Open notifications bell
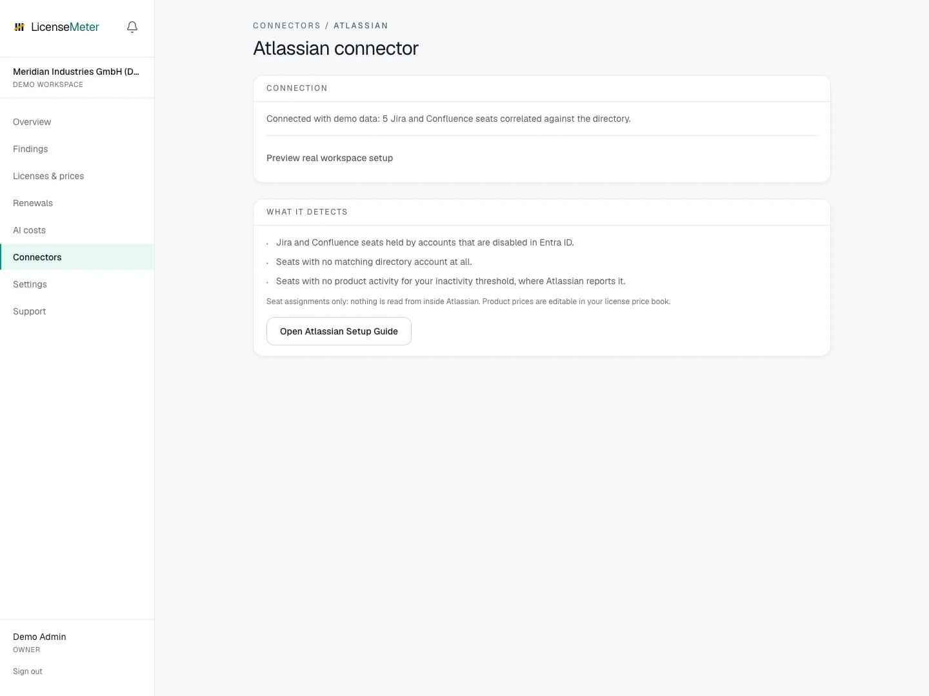This screenshot has width=929, height=696. [x=132, y=27]
